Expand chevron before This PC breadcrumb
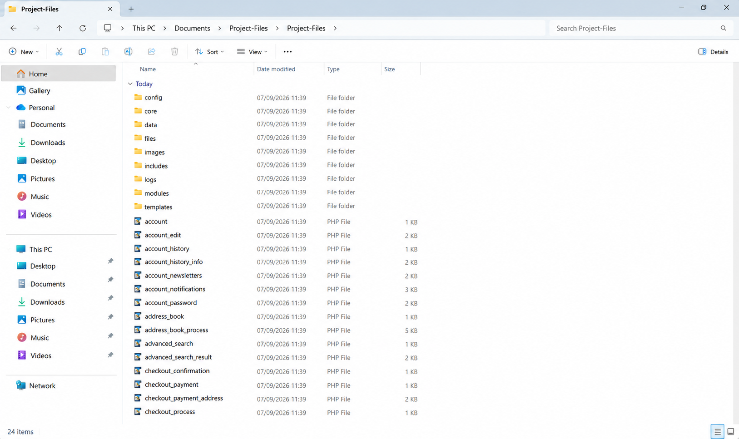This screenshot has width=739, height=439. (122, 28)
